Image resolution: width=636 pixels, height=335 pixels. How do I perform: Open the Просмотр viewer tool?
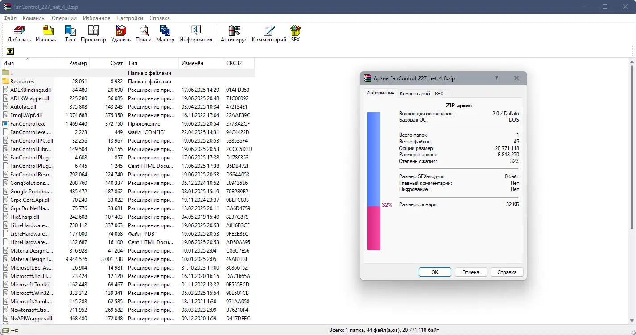(93, 34)
